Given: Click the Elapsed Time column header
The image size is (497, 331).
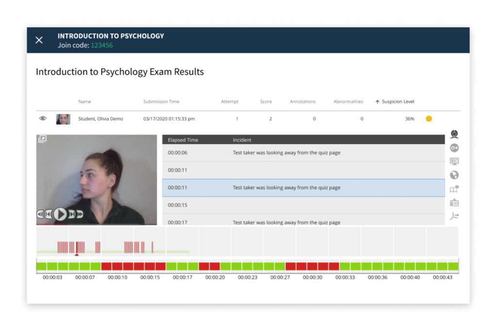Looking at the screenshot, I should coord(183,140).
